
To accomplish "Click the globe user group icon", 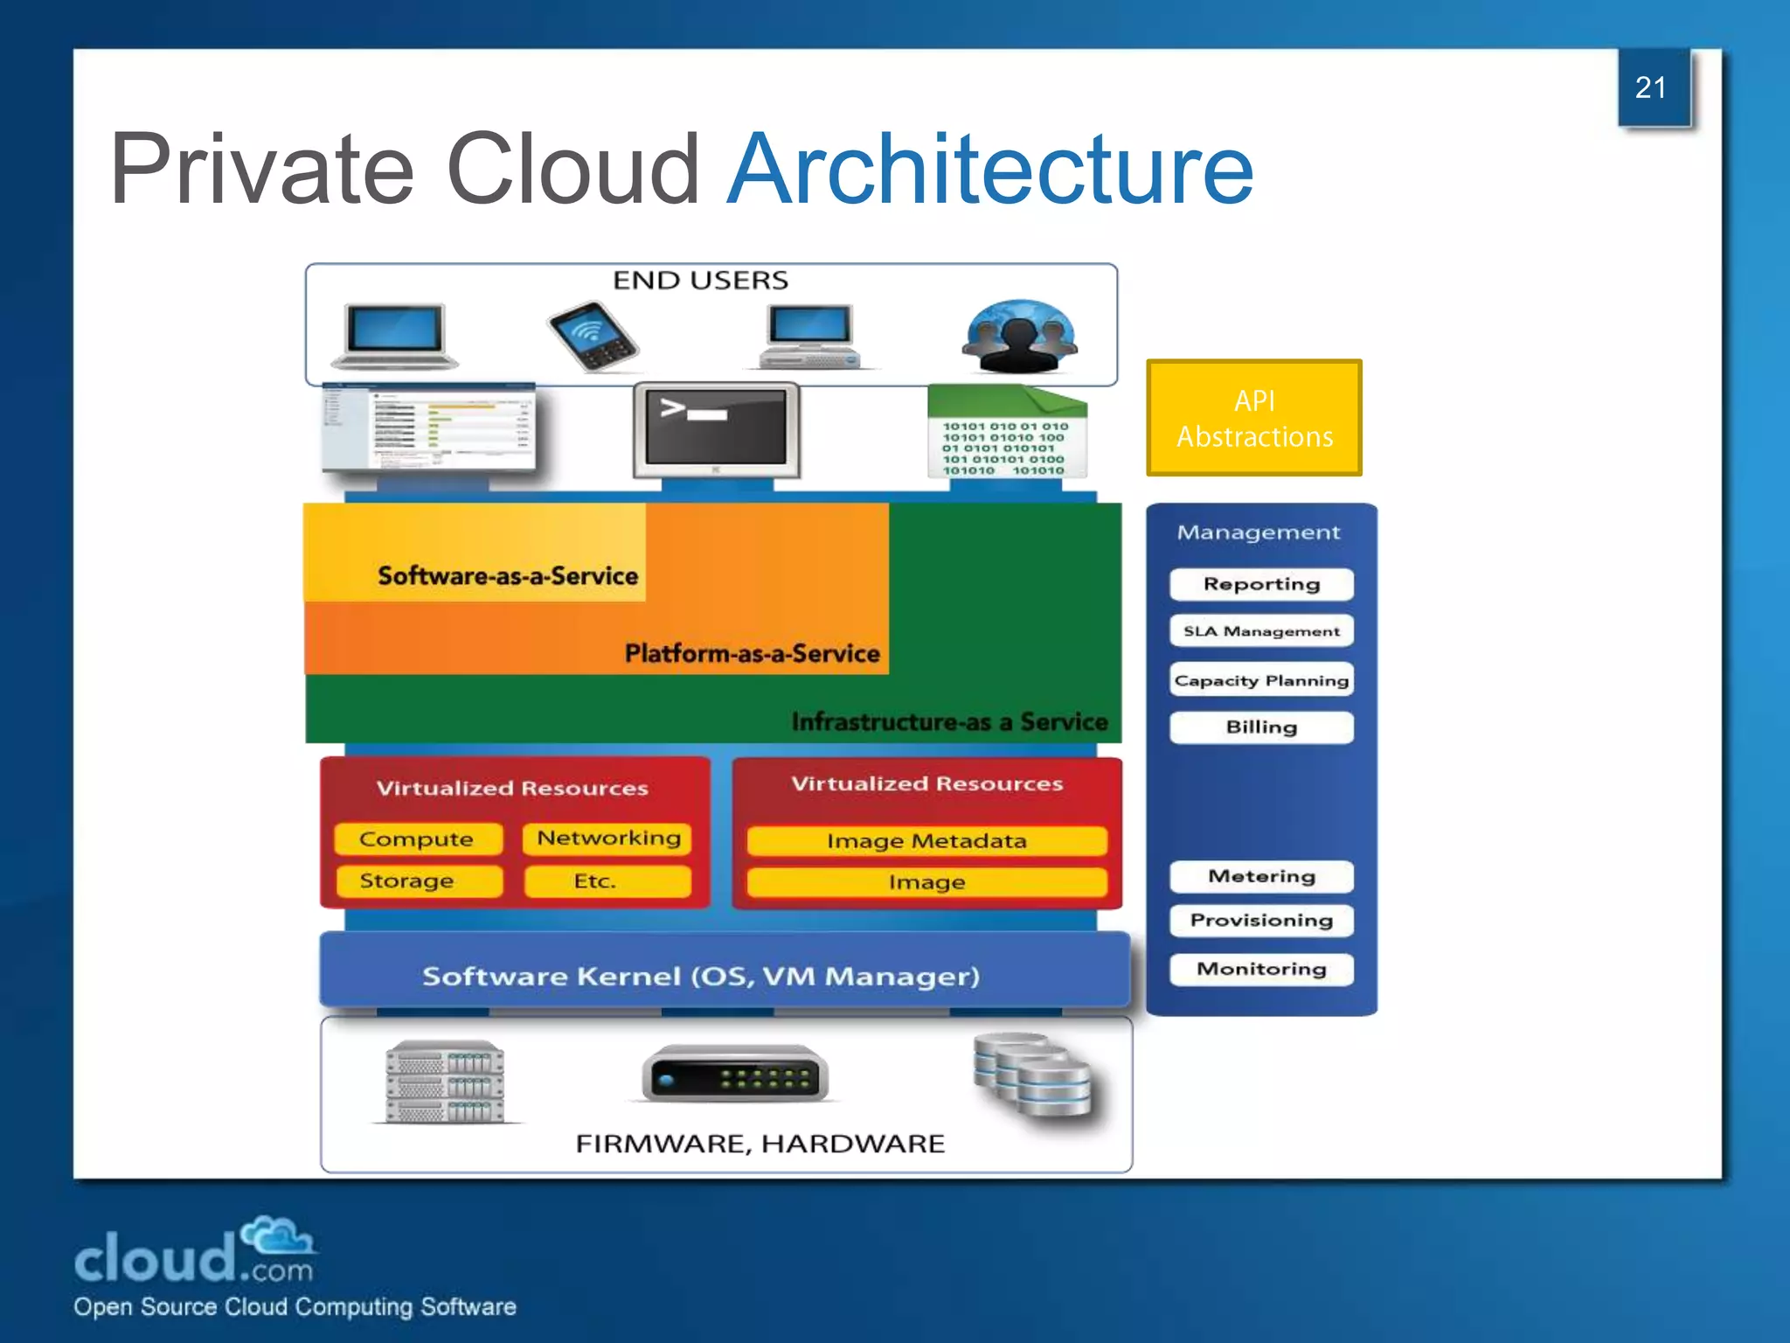I will [1020, 337].
